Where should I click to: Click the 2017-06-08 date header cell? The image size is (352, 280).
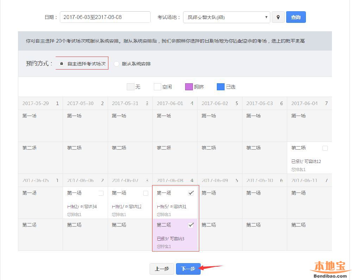(x=175, y=181)
